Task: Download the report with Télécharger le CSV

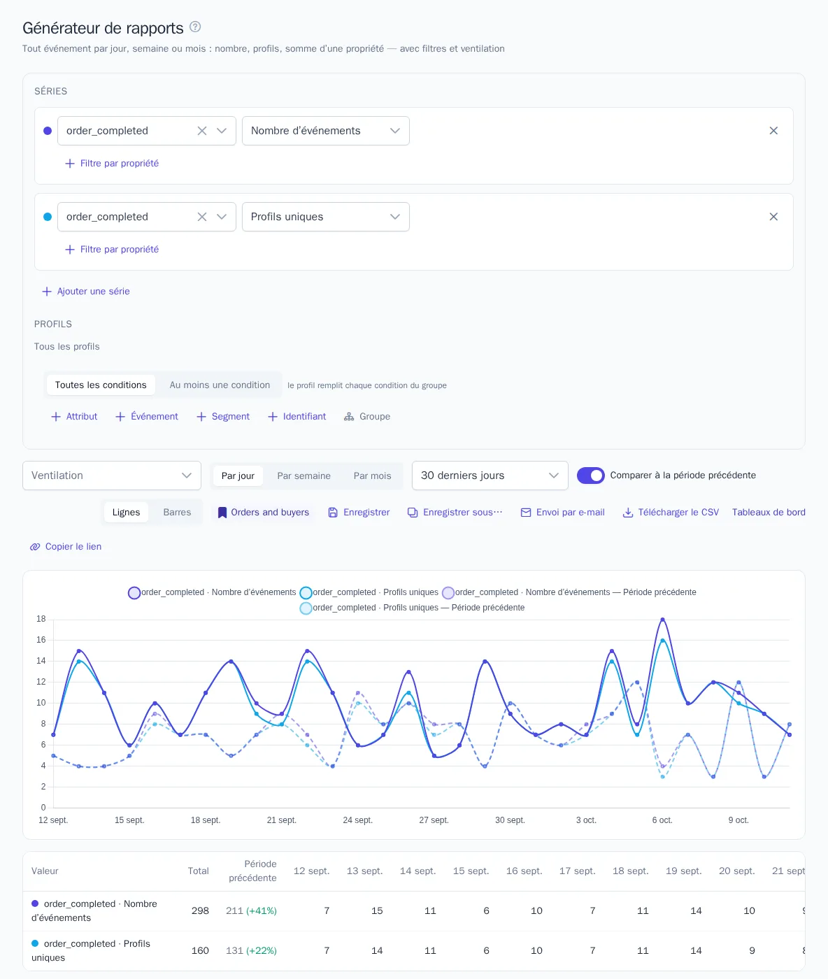Action: point(671,513)
